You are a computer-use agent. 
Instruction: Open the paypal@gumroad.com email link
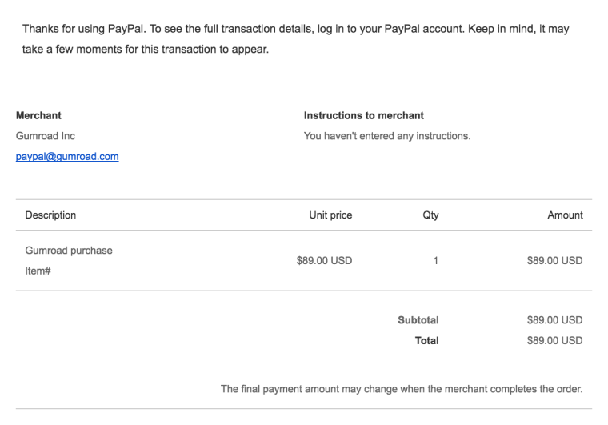(x=67, y=156)
